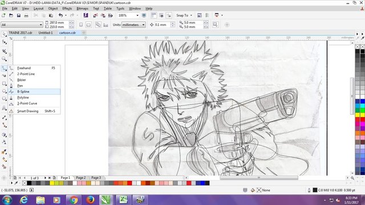Click the Import icon
365x205 pixels.
point(95,15)
